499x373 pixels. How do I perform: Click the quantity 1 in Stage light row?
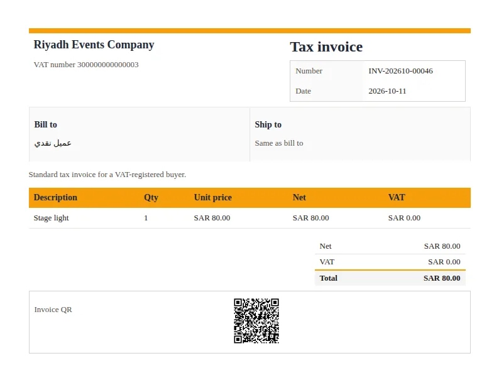146,218
